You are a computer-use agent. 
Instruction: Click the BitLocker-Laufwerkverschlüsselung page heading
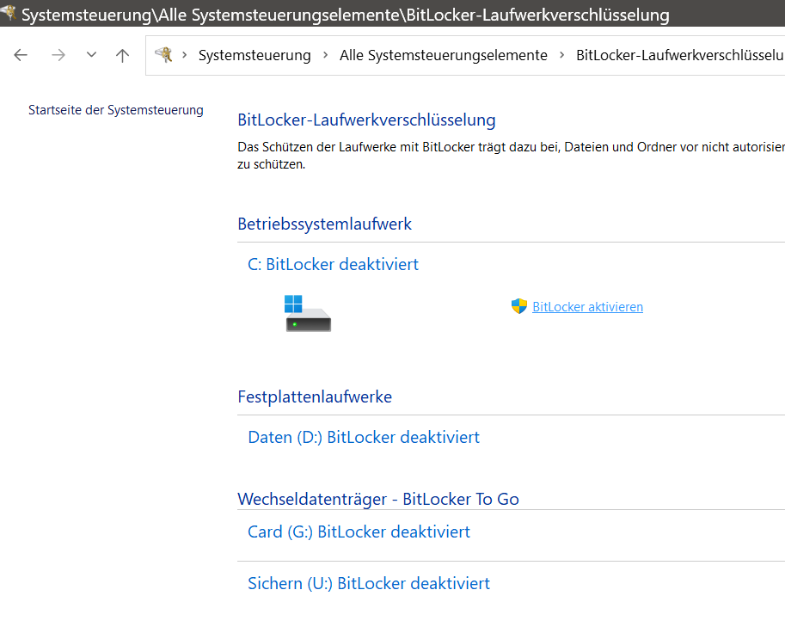point(366,120)
